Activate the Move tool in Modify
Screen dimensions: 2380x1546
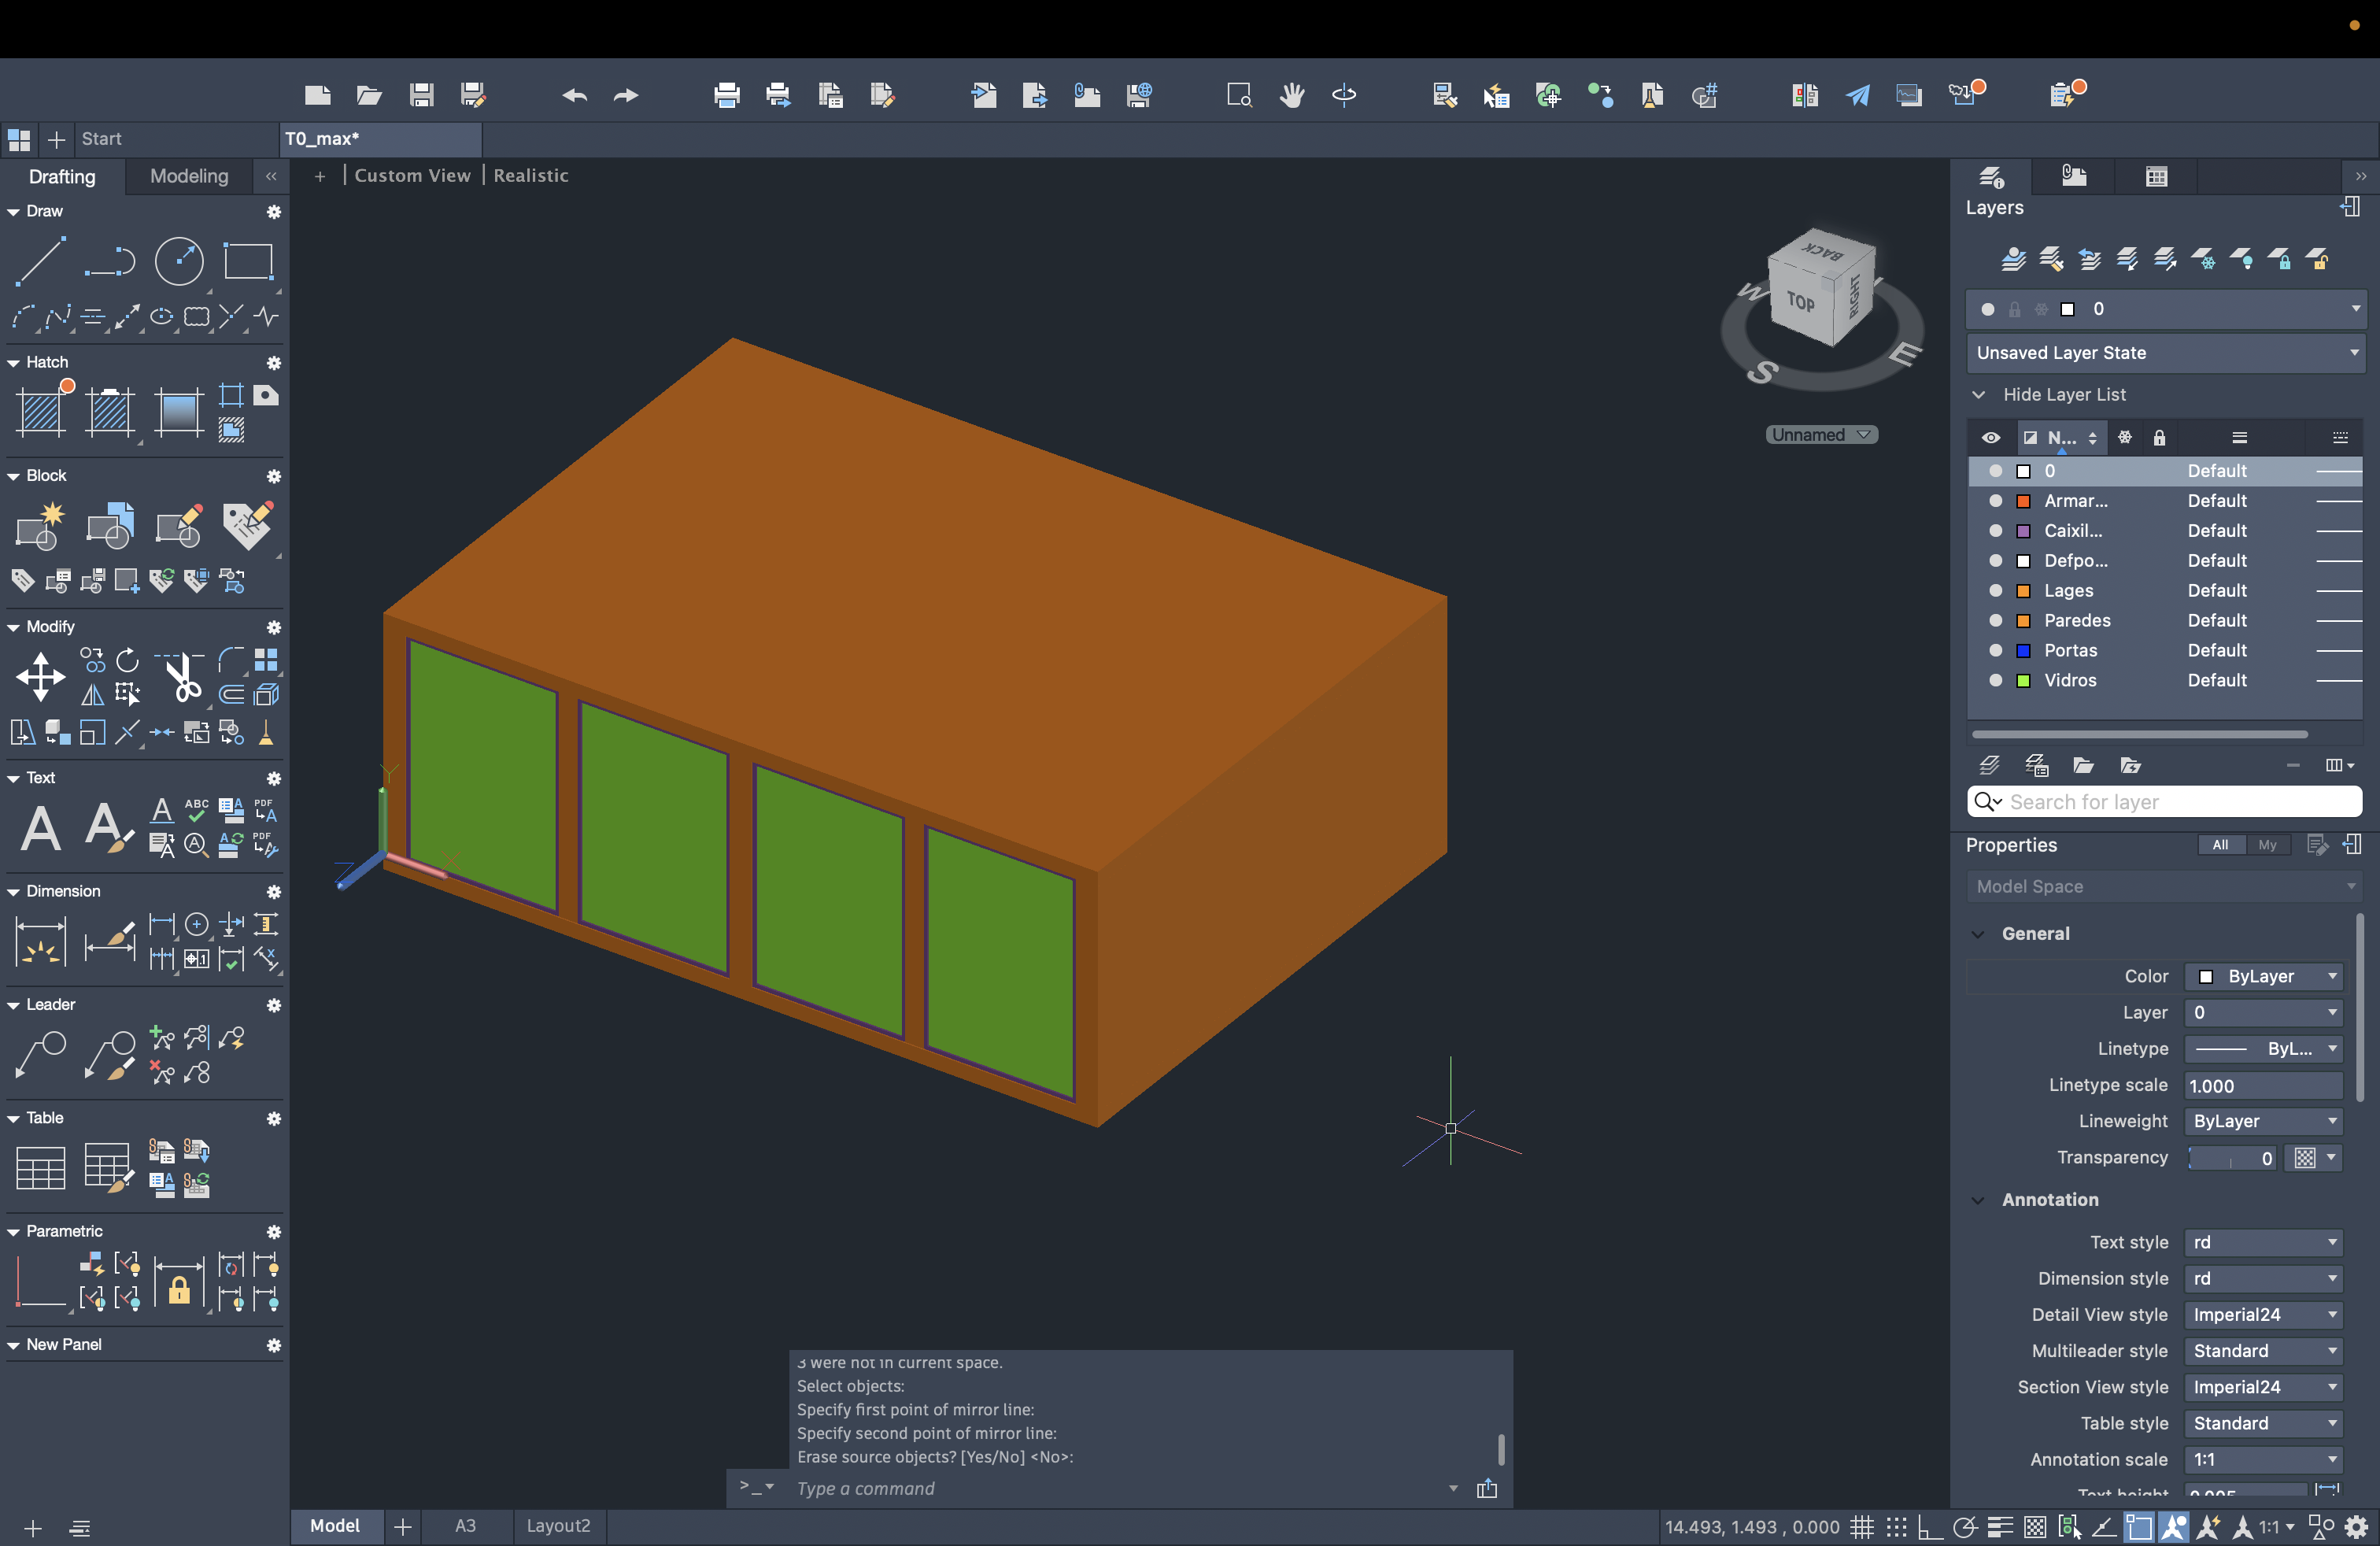40,677
